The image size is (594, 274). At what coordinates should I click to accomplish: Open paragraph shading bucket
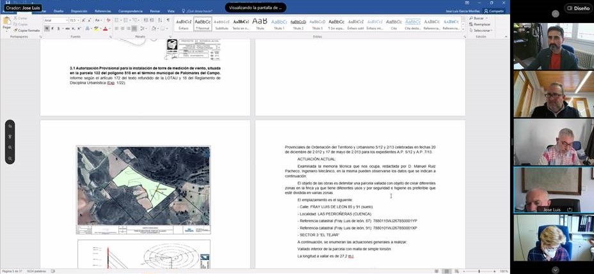(154, 29)
